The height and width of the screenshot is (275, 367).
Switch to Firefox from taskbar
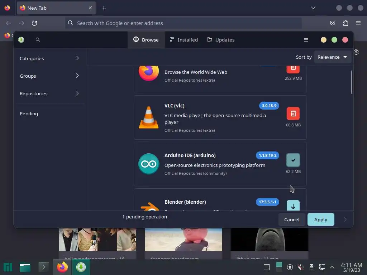click(62, 267)
